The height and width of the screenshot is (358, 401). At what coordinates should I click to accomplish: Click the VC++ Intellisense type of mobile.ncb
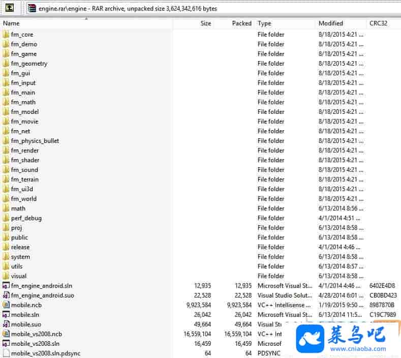pyautogui.click(x=284, y=305)
